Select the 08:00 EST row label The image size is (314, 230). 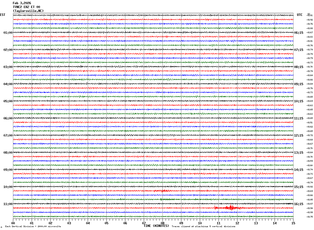click(8, 153)
